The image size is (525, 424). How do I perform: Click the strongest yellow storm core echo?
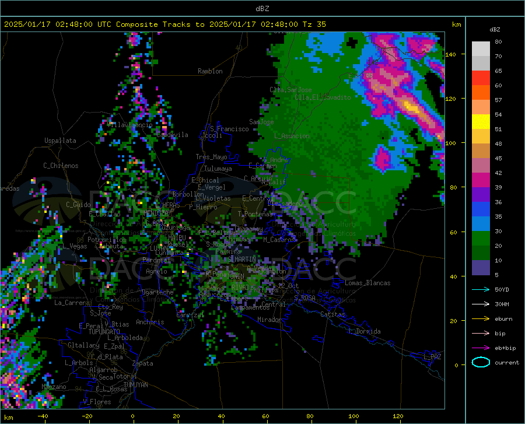pyautogui.click(x=411, y=107)
